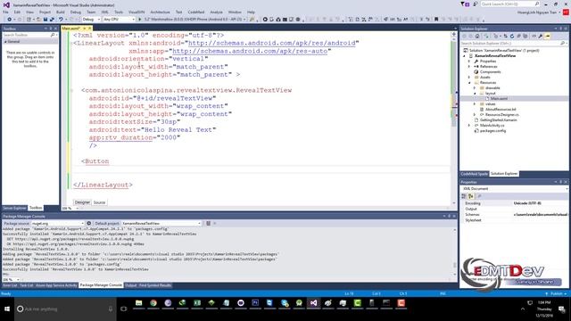Viewport: 571px width, 321px height.
Task: Open the Task List tab
Action: click(27, 285)
